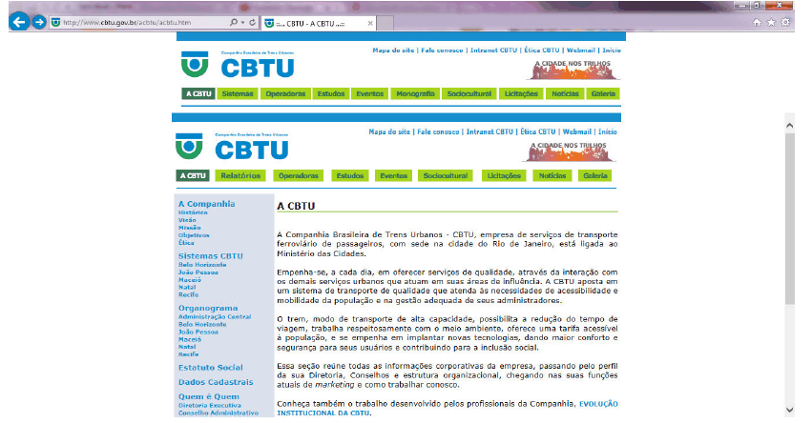Select the CBTU - A CBTU tab
The height and width of the screenshot is (423, 812).
click(x=318, y=23)
